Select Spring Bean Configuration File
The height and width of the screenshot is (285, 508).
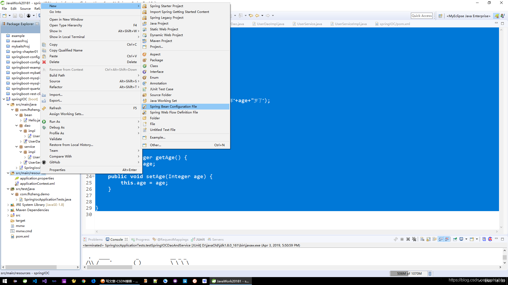click(x=173, y=107)
